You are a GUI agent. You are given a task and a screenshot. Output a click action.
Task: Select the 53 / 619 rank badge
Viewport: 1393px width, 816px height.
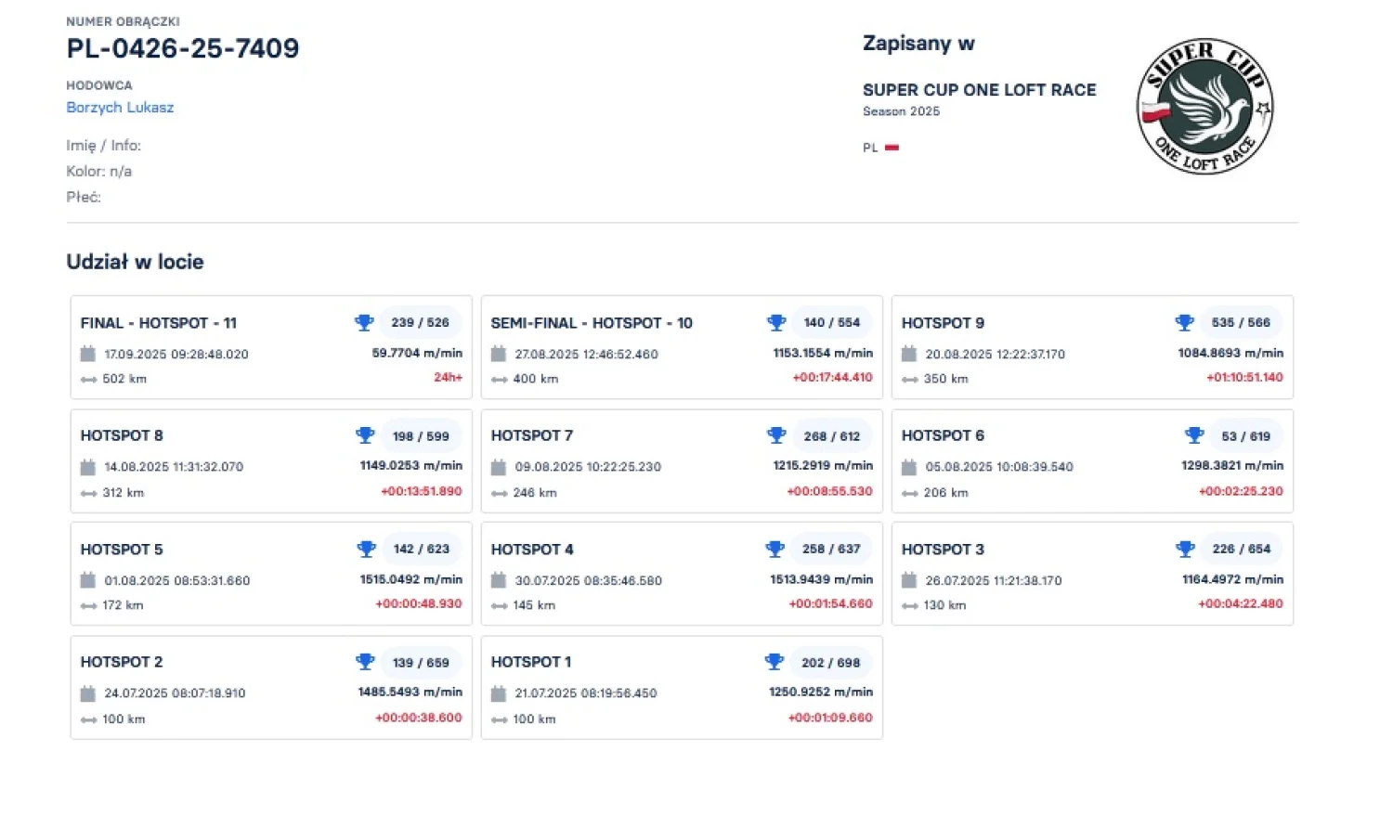point(1245,435)
